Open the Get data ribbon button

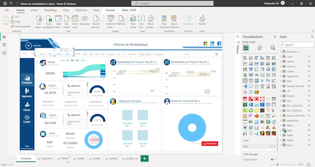coord(38,22)
